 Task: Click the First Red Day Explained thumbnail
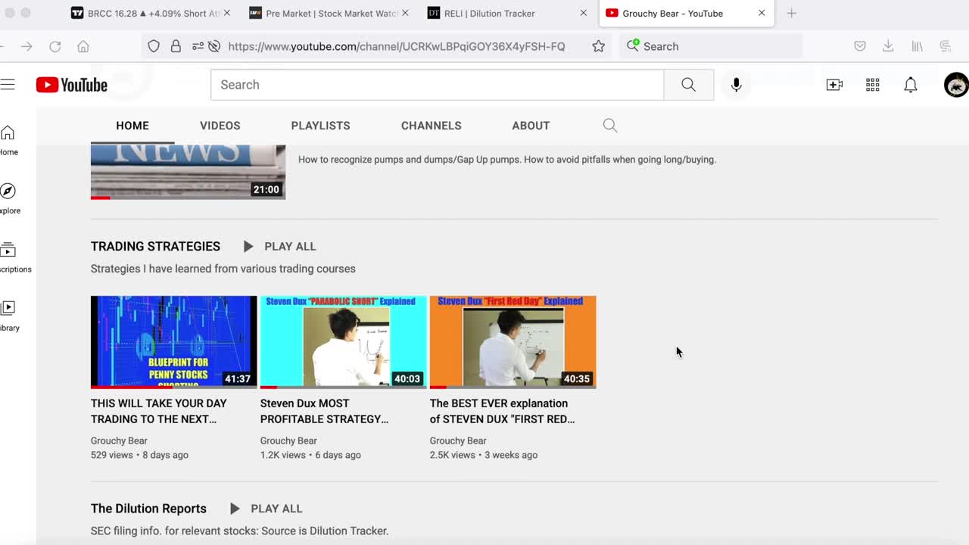tap(513, 342)
